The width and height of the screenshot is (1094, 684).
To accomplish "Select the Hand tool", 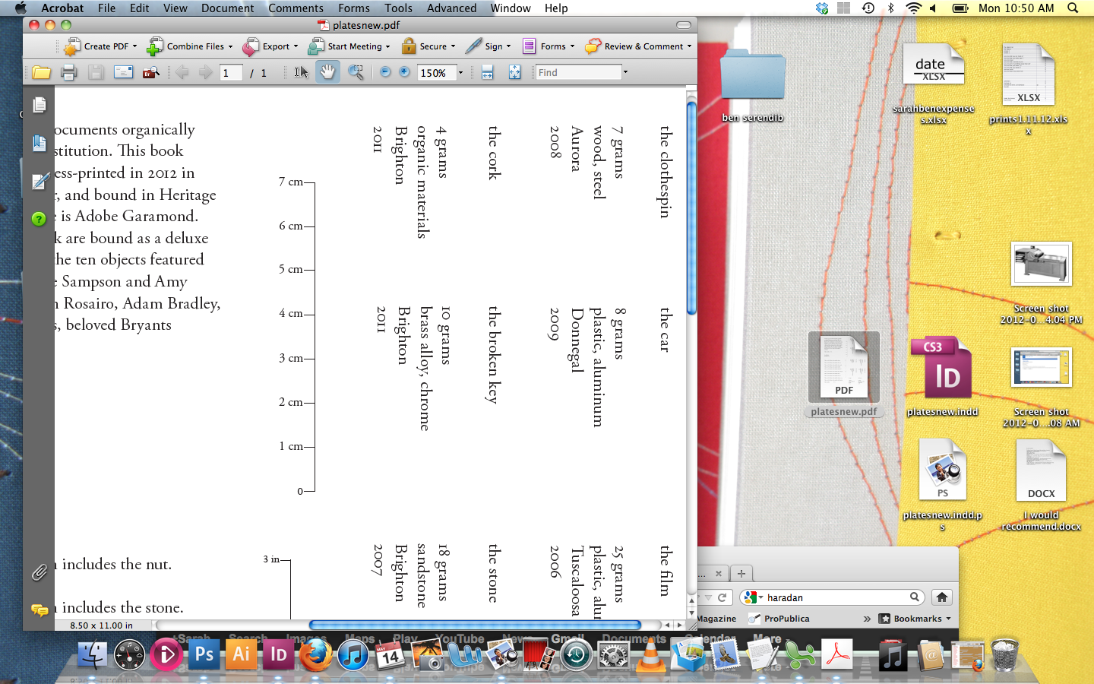I will pos(327,72).
